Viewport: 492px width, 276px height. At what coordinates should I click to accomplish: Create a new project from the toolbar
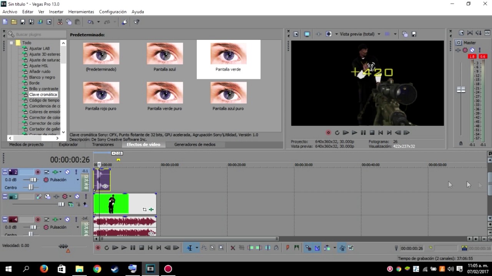5,22
